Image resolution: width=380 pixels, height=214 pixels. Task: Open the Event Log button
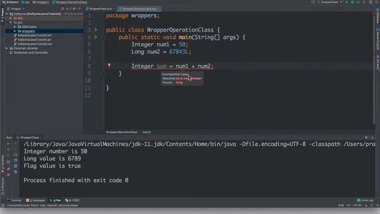(365, 200)
